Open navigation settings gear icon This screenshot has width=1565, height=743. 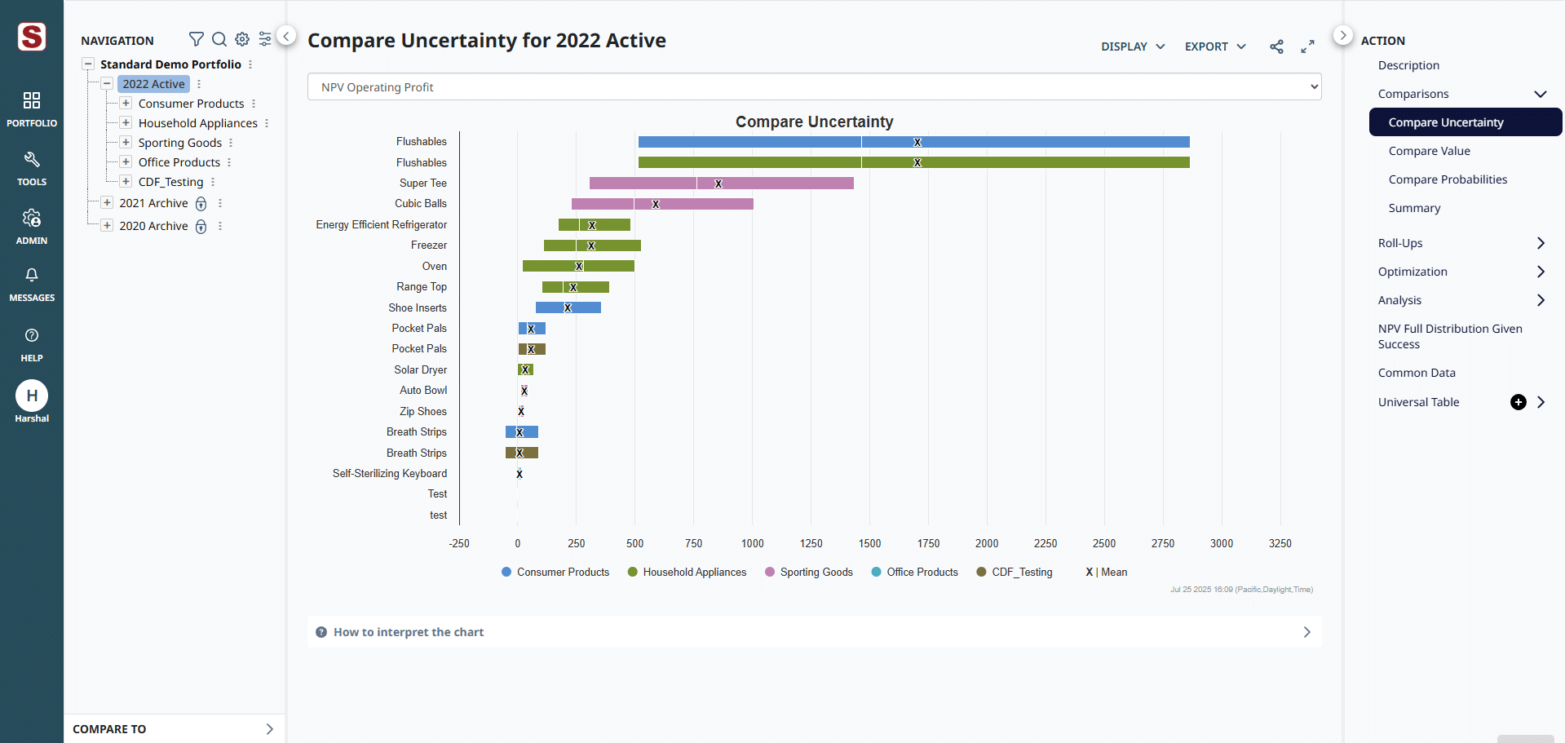242,39
